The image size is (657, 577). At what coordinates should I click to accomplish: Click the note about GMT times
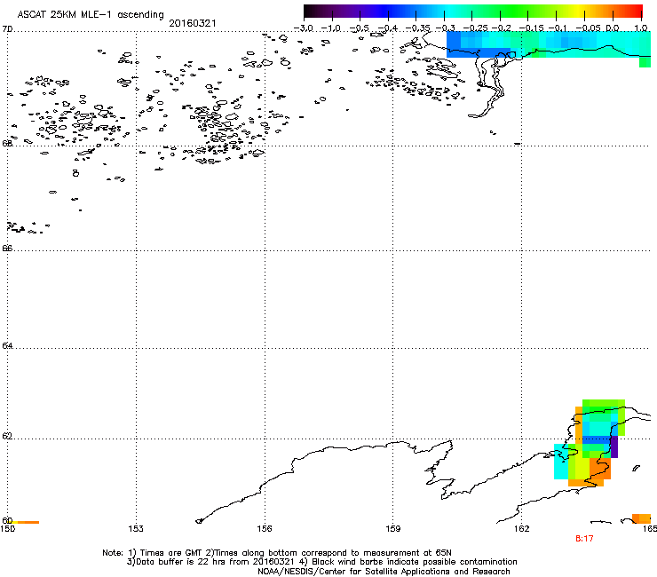[276, 553]
